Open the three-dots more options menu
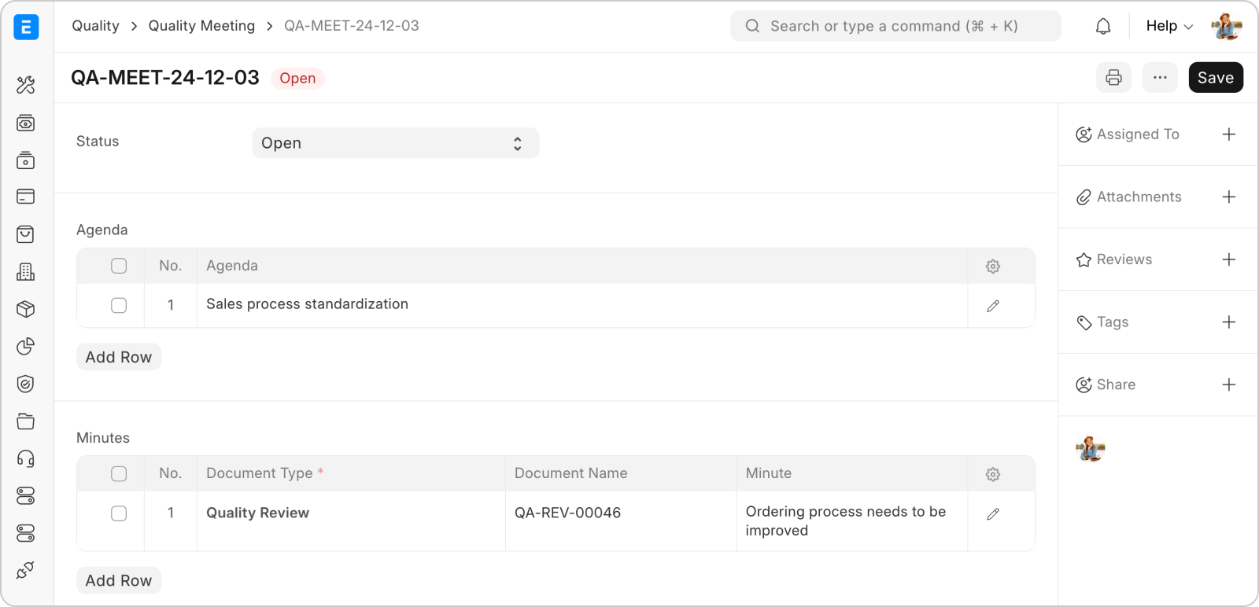 pos(1160,78)
